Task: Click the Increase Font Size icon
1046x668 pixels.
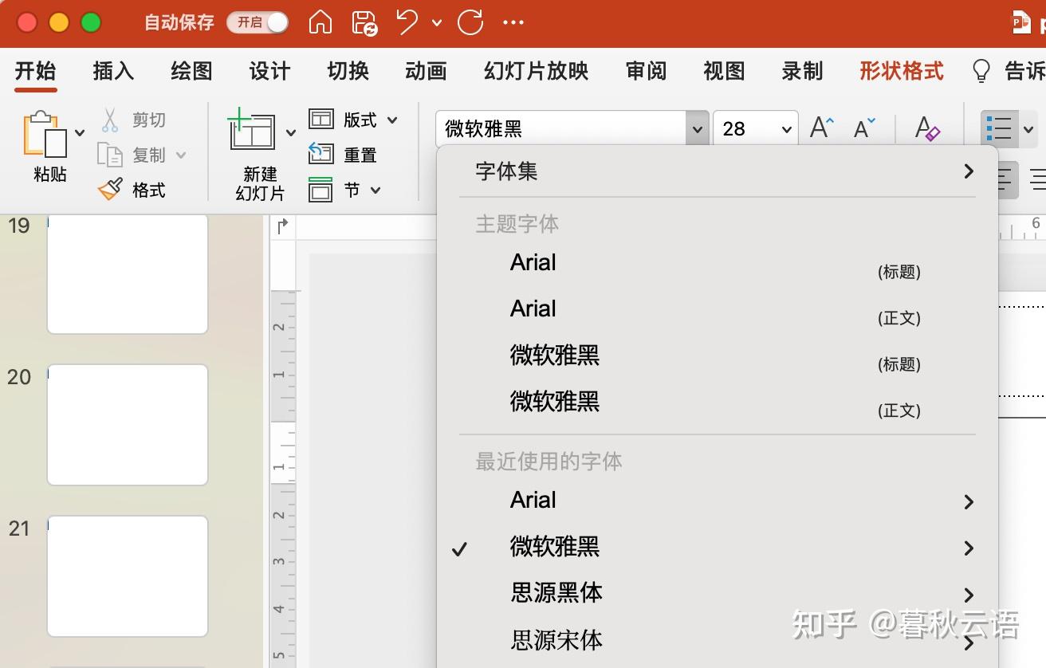Action: click(821, 126)
